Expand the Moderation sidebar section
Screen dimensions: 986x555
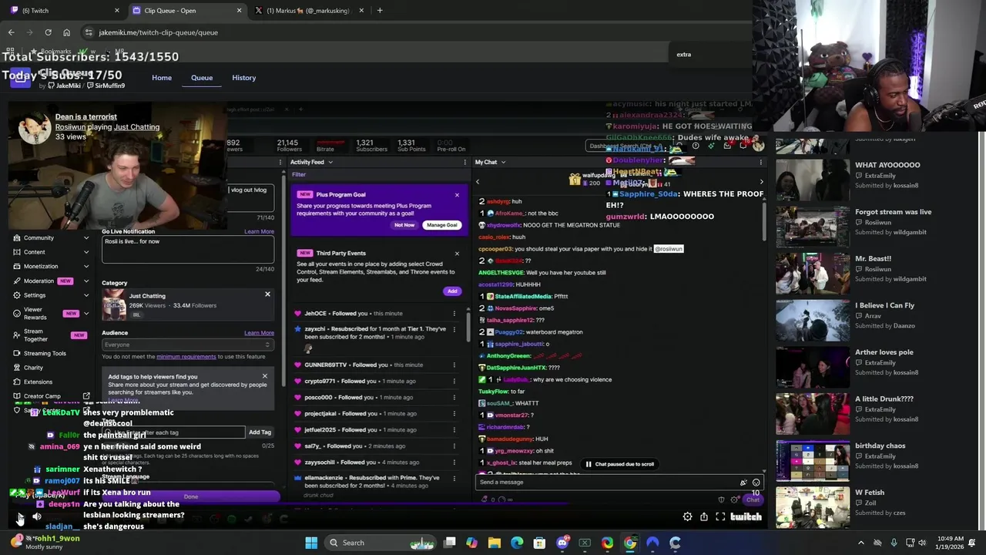(86, 281)
